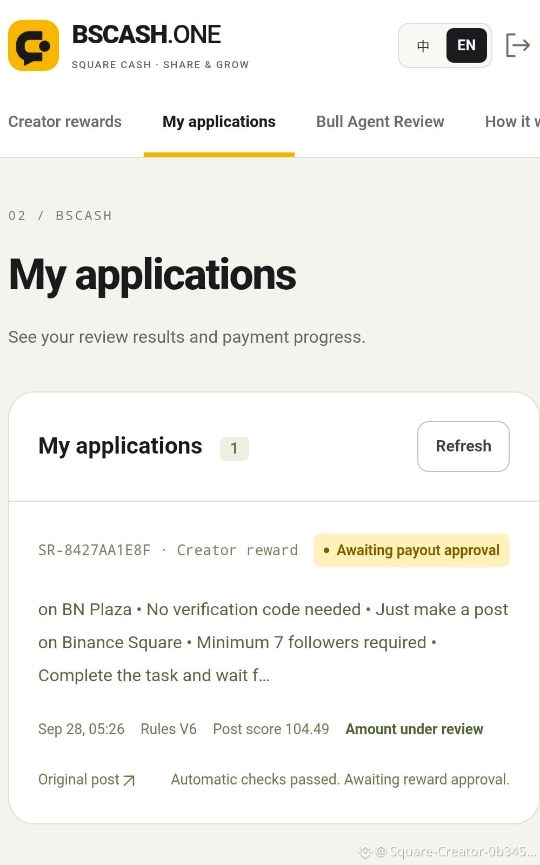Click the Refresh button
Image resolution: width=540 pixels, height=865 pixels.
pyautogui.click(x=463, y=447)
